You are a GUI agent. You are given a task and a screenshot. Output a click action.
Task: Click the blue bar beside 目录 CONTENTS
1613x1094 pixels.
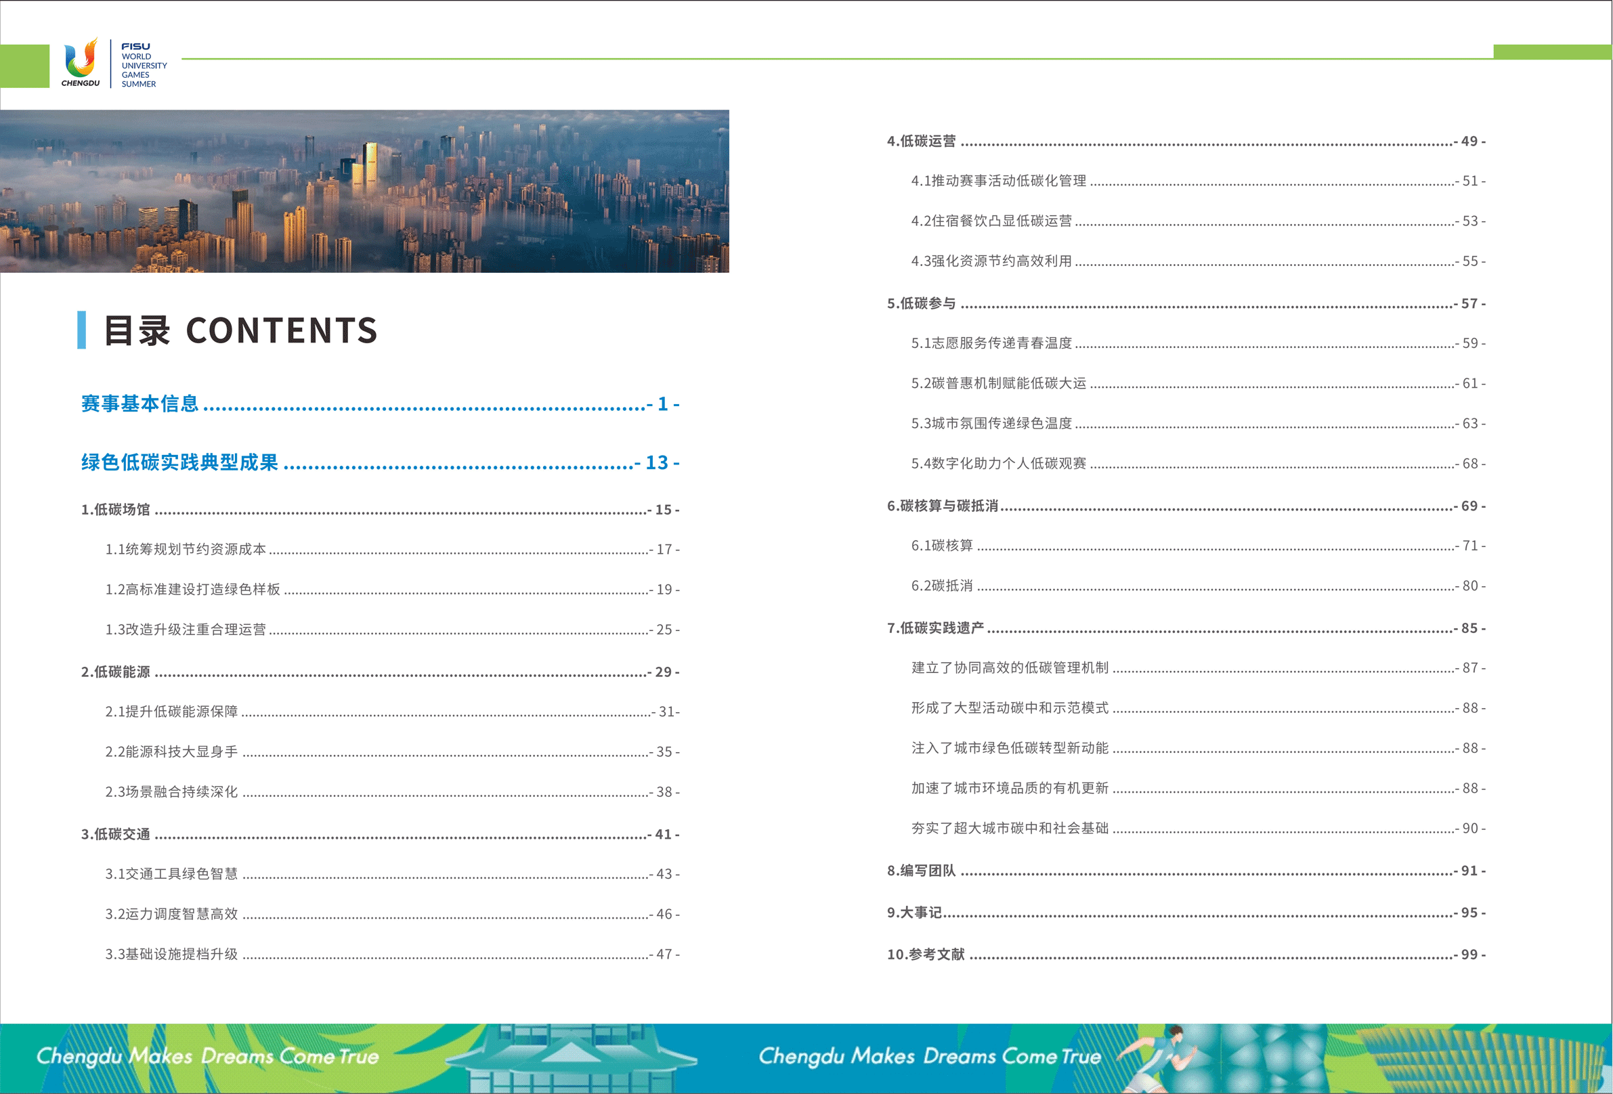[81, 330]
